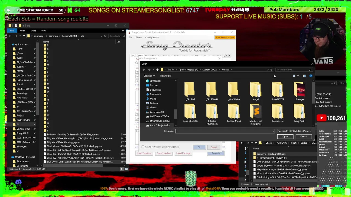Refresh the dlc Explorer window
This screenshot has height=197, width=351.
pos(105,36)
